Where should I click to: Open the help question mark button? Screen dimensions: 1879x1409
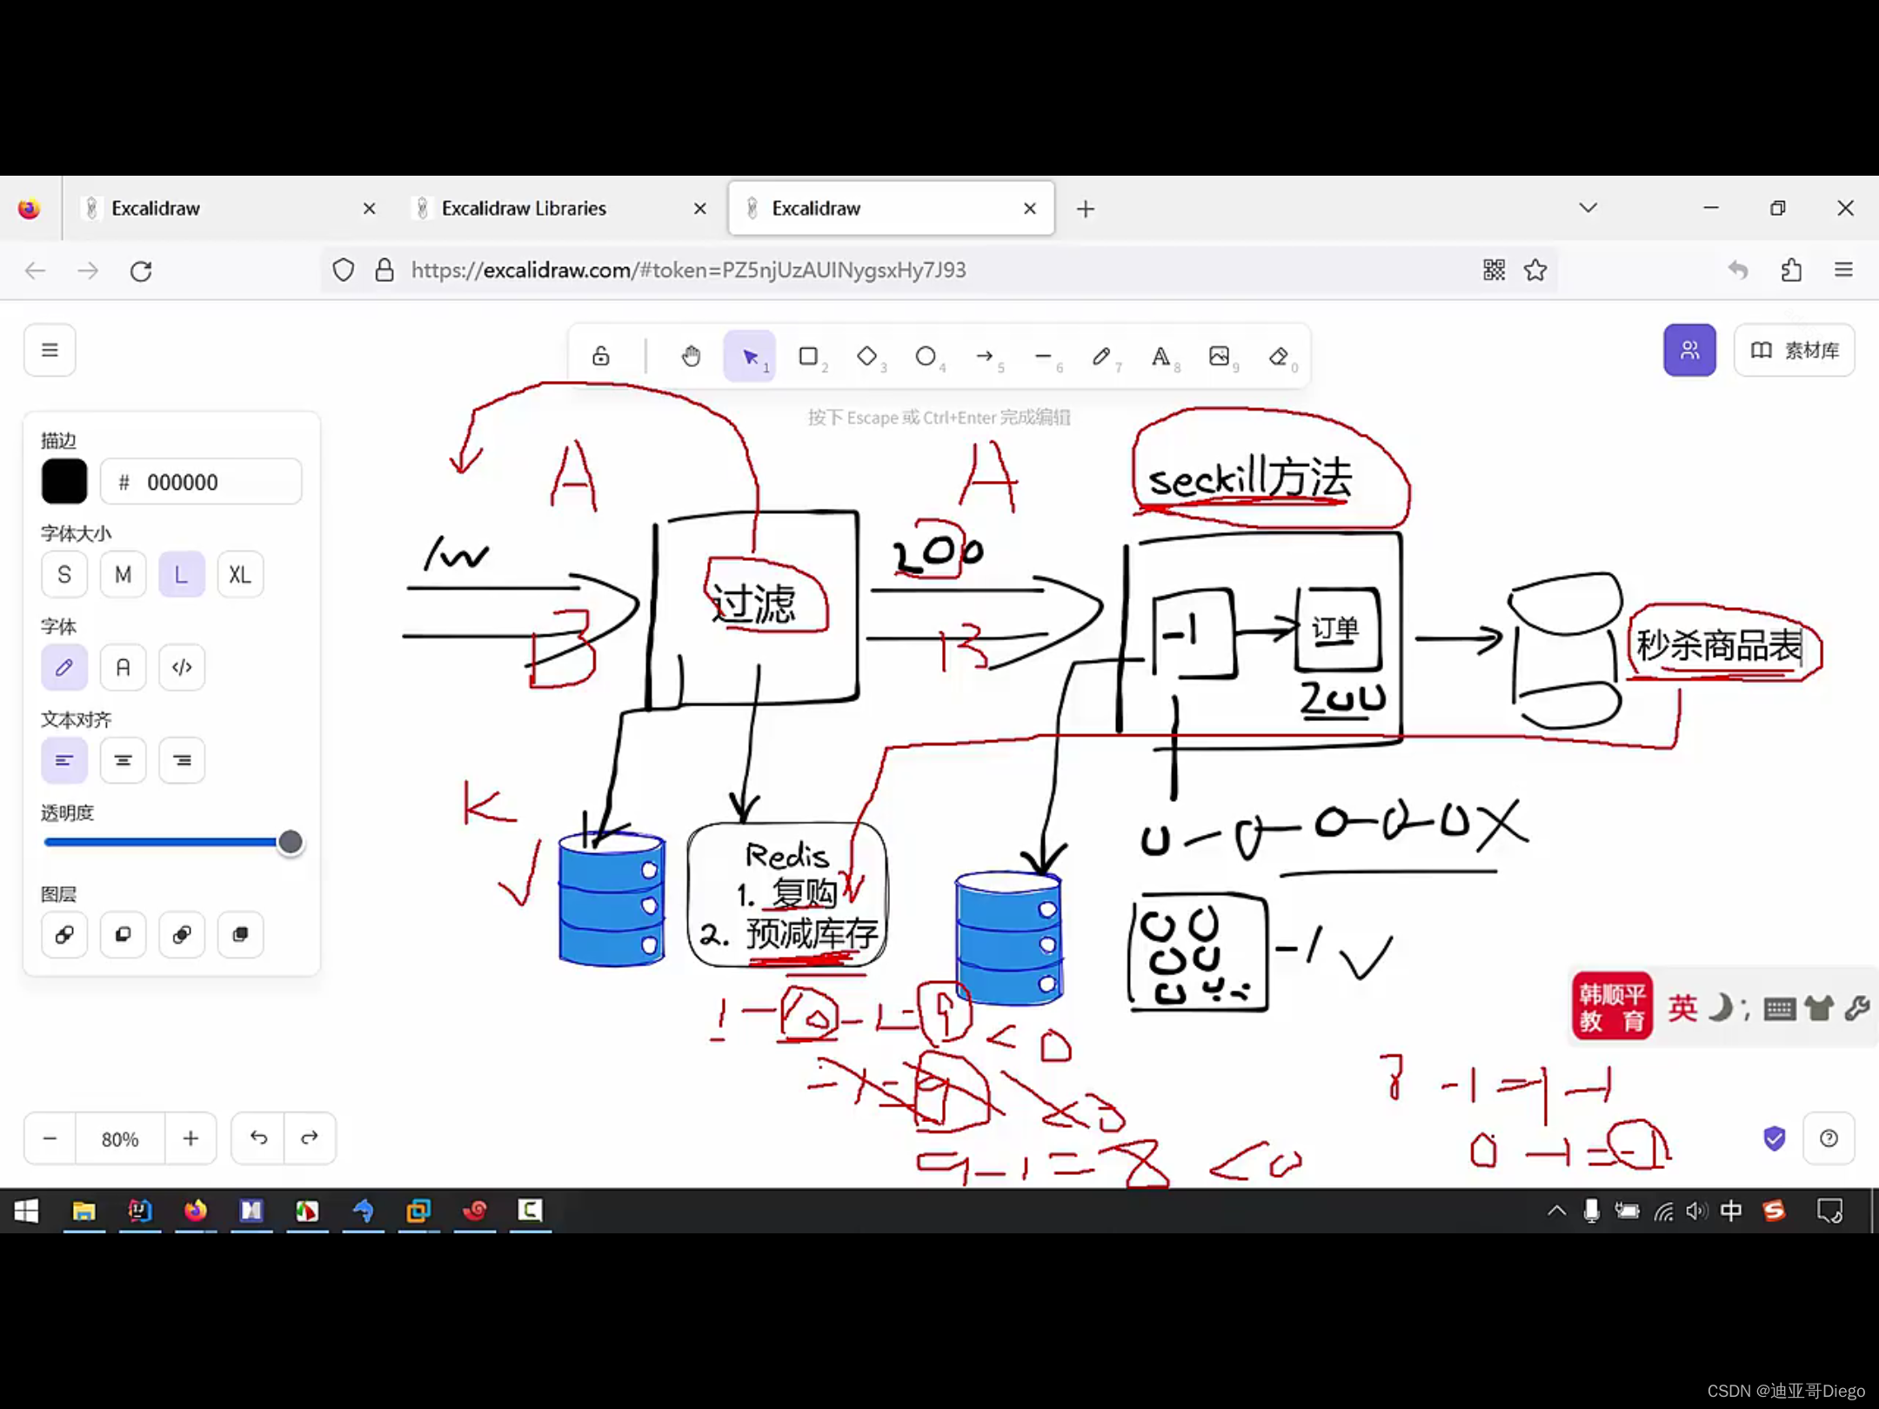(1829, 1139)
